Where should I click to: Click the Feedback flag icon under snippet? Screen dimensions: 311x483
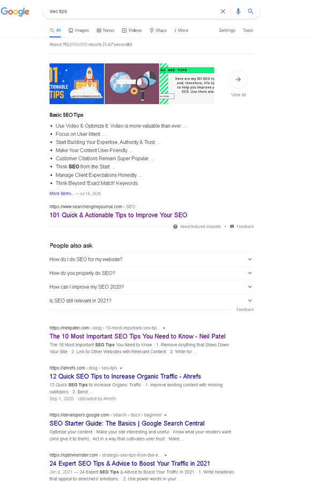point(232,226)
